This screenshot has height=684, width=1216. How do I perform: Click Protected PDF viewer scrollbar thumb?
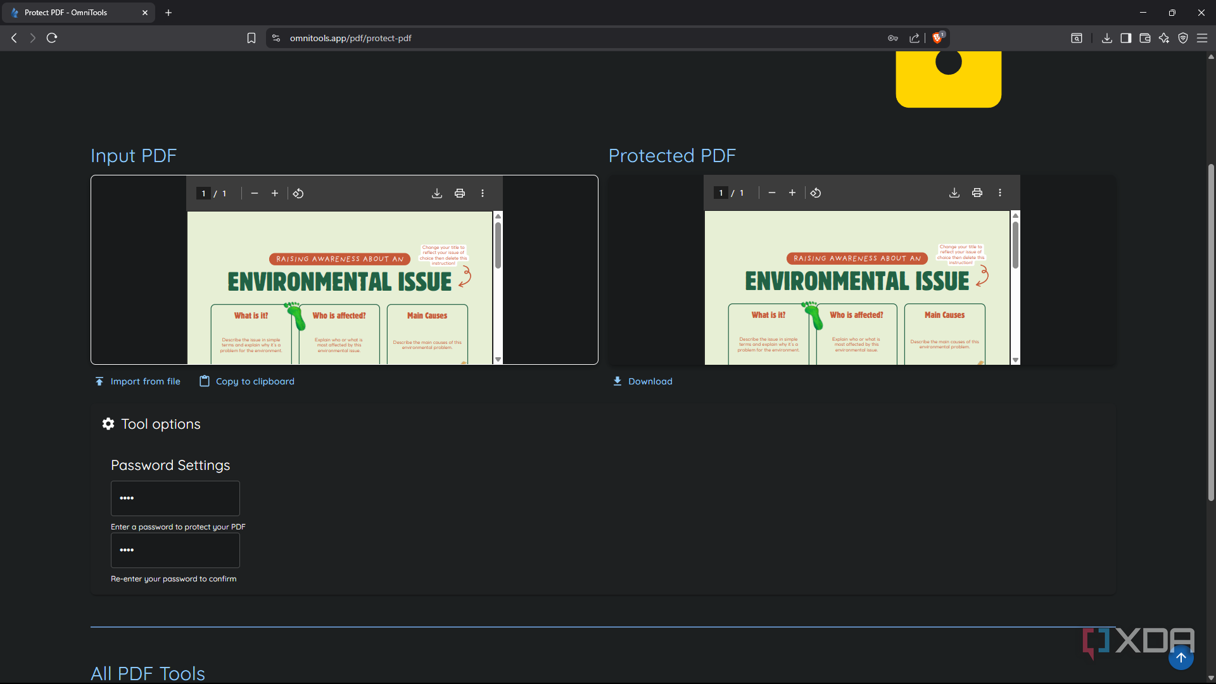[x=1016, y=245]
